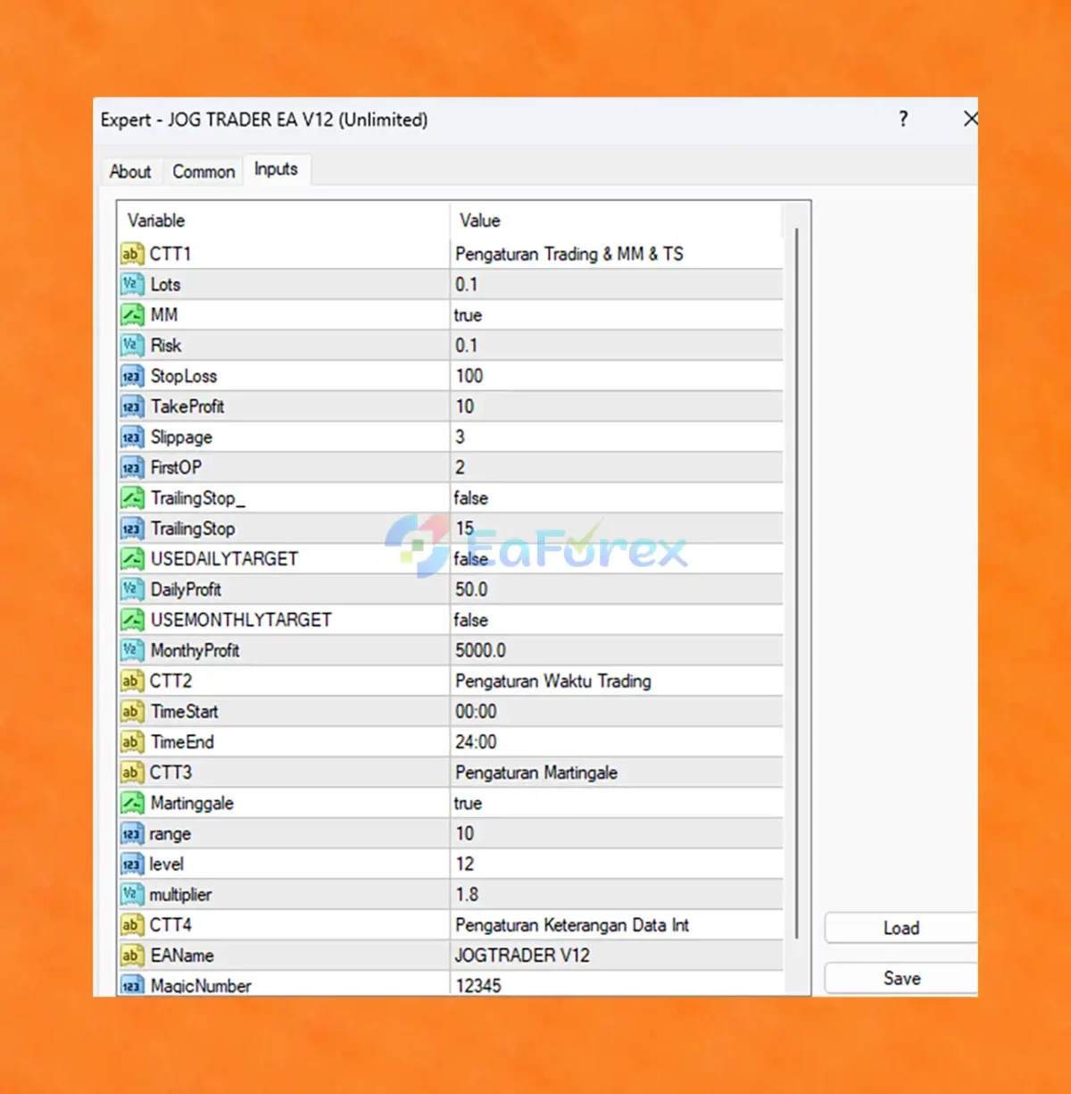Click TimeStart value 00:00

coord(476,712)
